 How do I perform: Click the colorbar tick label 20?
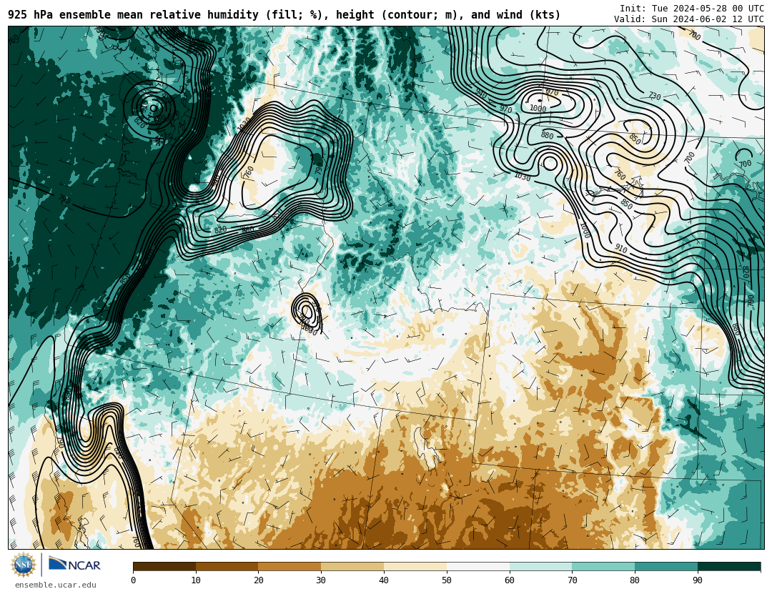pos(259,580)
